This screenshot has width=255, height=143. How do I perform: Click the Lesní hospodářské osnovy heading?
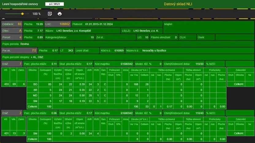tap(21, 4)
